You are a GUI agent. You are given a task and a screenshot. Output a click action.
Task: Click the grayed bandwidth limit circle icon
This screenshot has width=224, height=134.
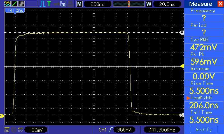click(14, 130)
